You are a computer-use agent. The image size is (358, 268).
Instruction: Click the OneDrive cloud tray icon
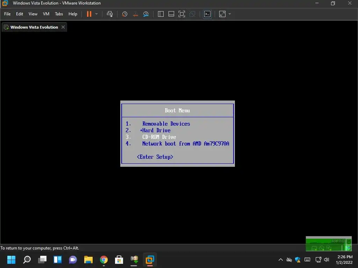click(289, 260)
